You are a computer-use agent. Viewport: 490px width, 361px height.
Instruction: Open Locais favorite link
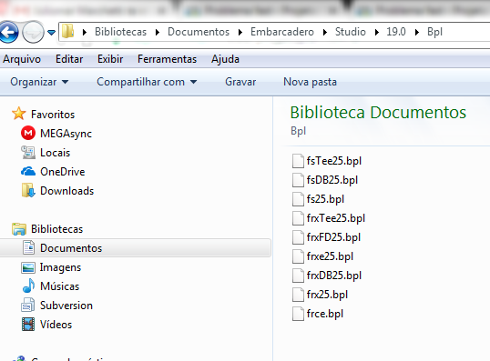point(55,153)
